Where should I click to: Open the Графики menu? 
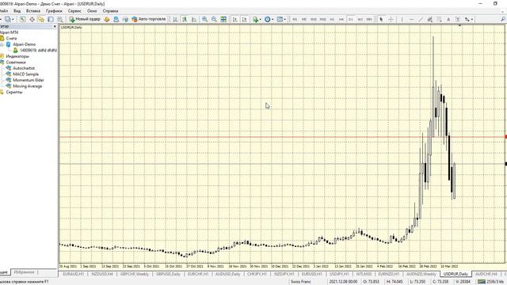click(54, 11)
